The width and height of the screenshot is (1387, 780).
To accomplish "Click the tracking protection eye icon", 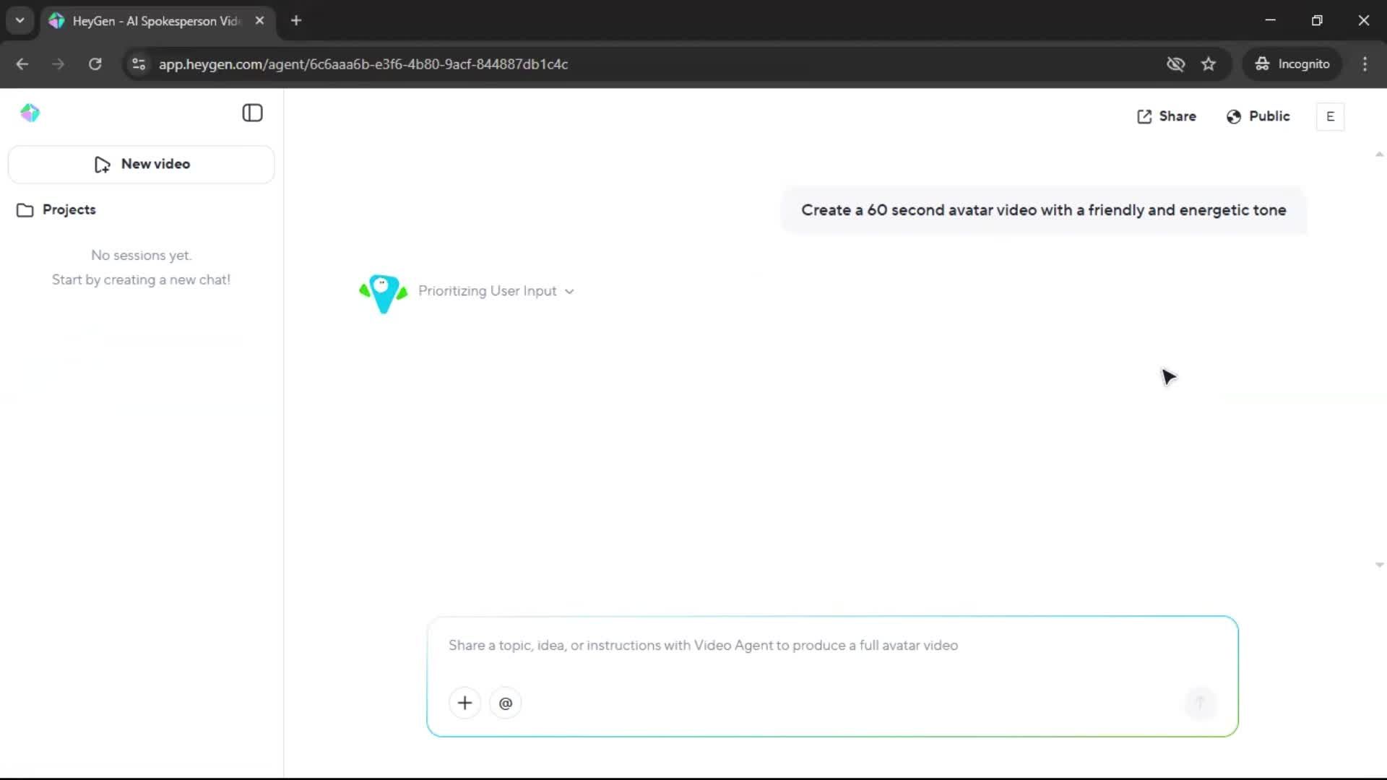I will point(1175,64).
